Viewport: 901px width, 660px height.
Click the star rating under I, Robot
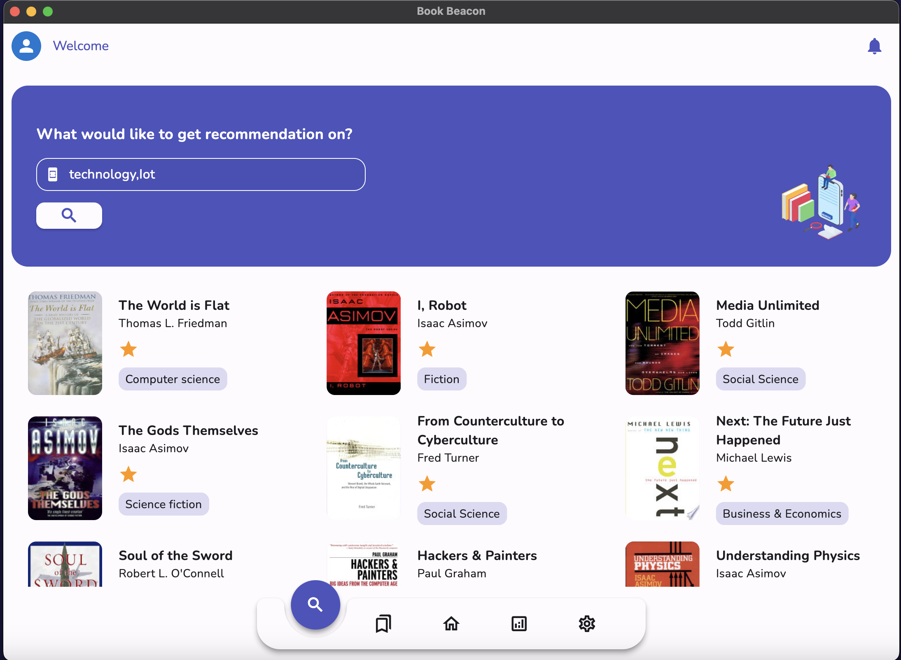click(x=427, y=349)
